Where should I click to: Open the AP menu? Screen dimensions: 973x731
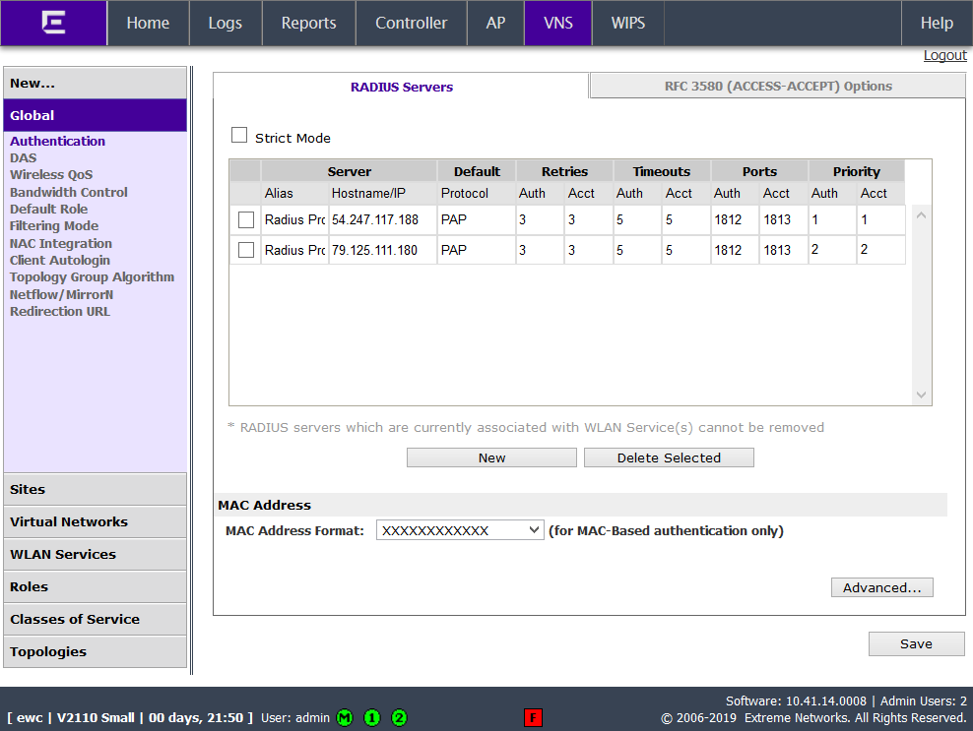pos(495,23)
